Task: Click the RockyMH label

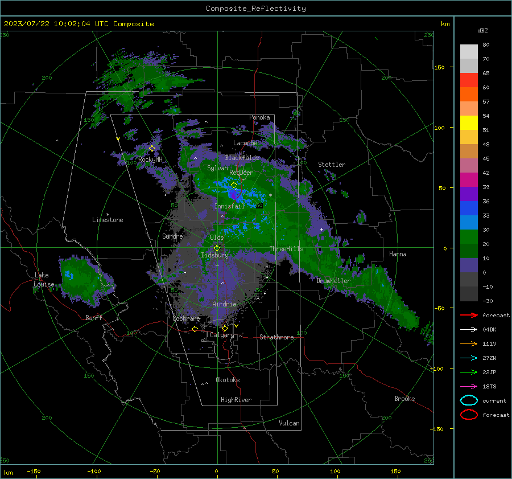Action: (x=150, y=159)
